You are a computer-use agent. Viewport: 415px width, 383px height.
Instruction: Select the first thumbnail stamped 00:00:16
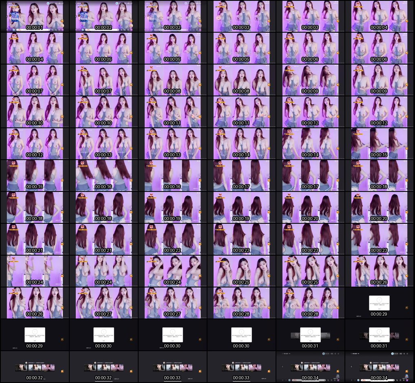point(104,176)
